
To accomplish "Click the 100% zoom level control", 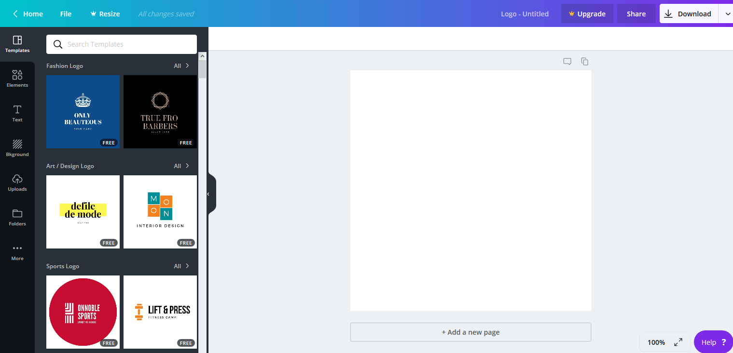I will click(x=656, y=342).
